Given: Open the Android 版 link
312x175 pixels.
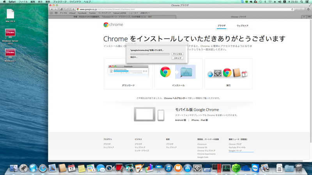Looking at the screenshot, I should [180, 120].
